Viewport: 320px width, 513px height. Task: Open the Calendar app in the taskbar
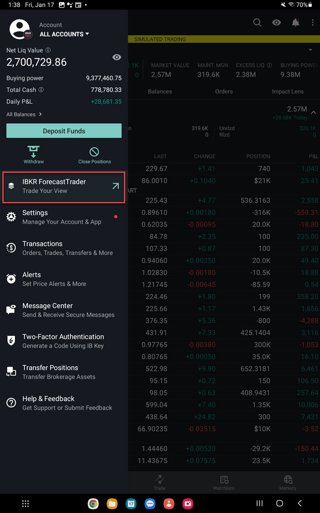131,503
